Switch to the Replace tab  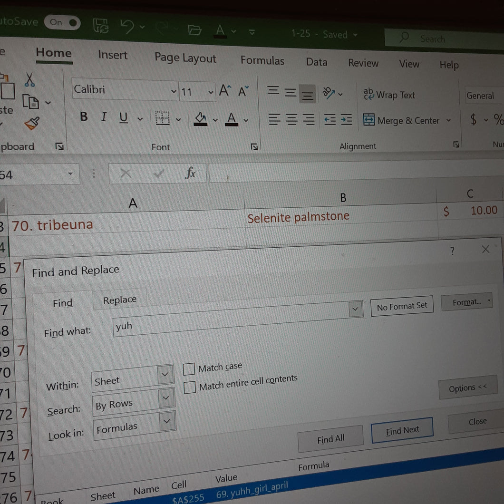[x=119, y=300]
